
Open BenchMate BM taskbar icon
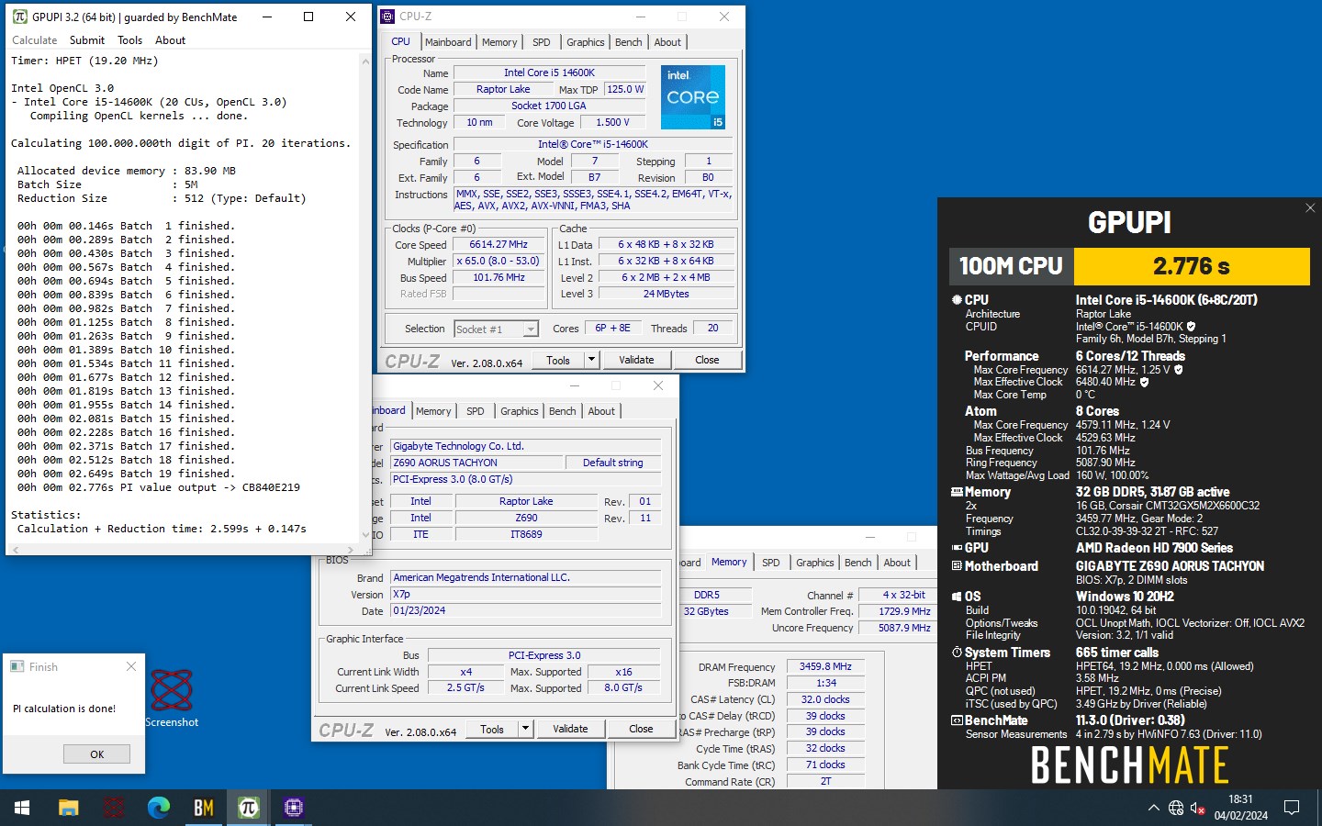click(204, 808)
